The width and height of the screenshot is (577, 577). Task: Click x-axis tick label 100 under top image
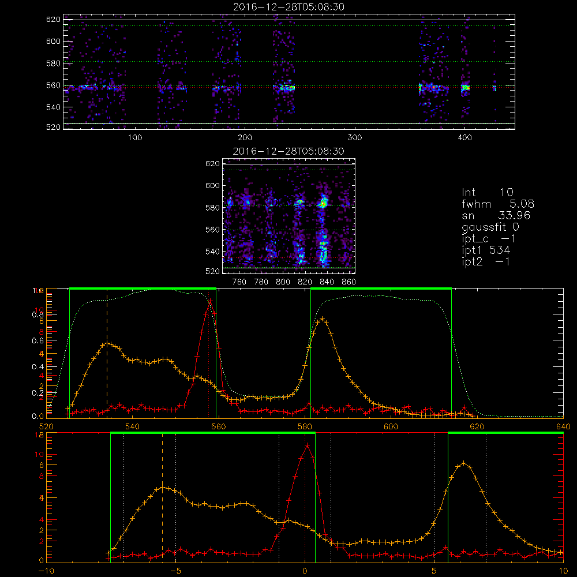pos(134,138)
